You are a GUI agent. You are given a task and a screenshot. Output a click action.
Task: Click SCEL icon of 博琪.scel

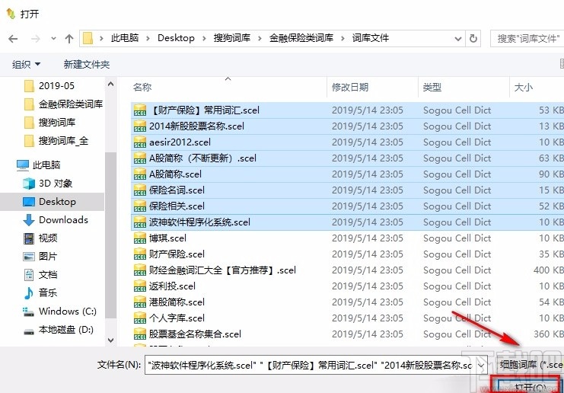pyautogui.click(x=140, y=238)
